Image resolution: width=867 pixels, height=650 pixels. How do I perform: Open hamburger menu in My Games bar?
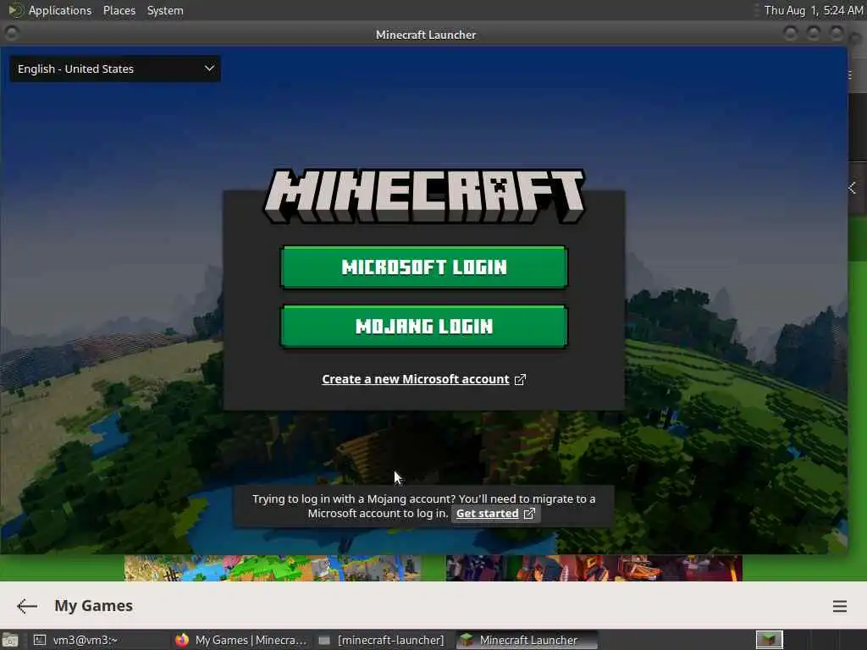tap(839, 606)
